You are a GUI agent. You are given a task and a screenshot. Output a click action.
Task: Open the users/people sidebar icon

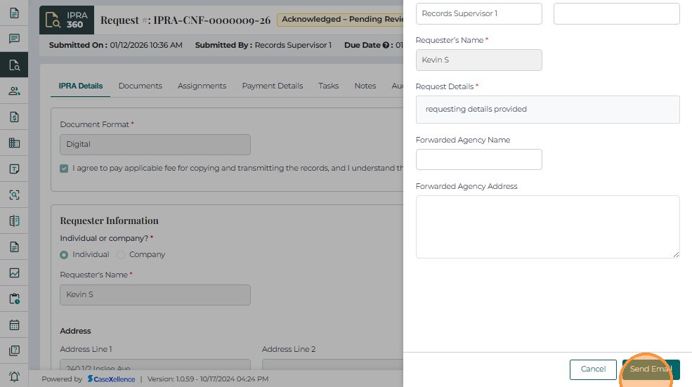tap(14, 91)
